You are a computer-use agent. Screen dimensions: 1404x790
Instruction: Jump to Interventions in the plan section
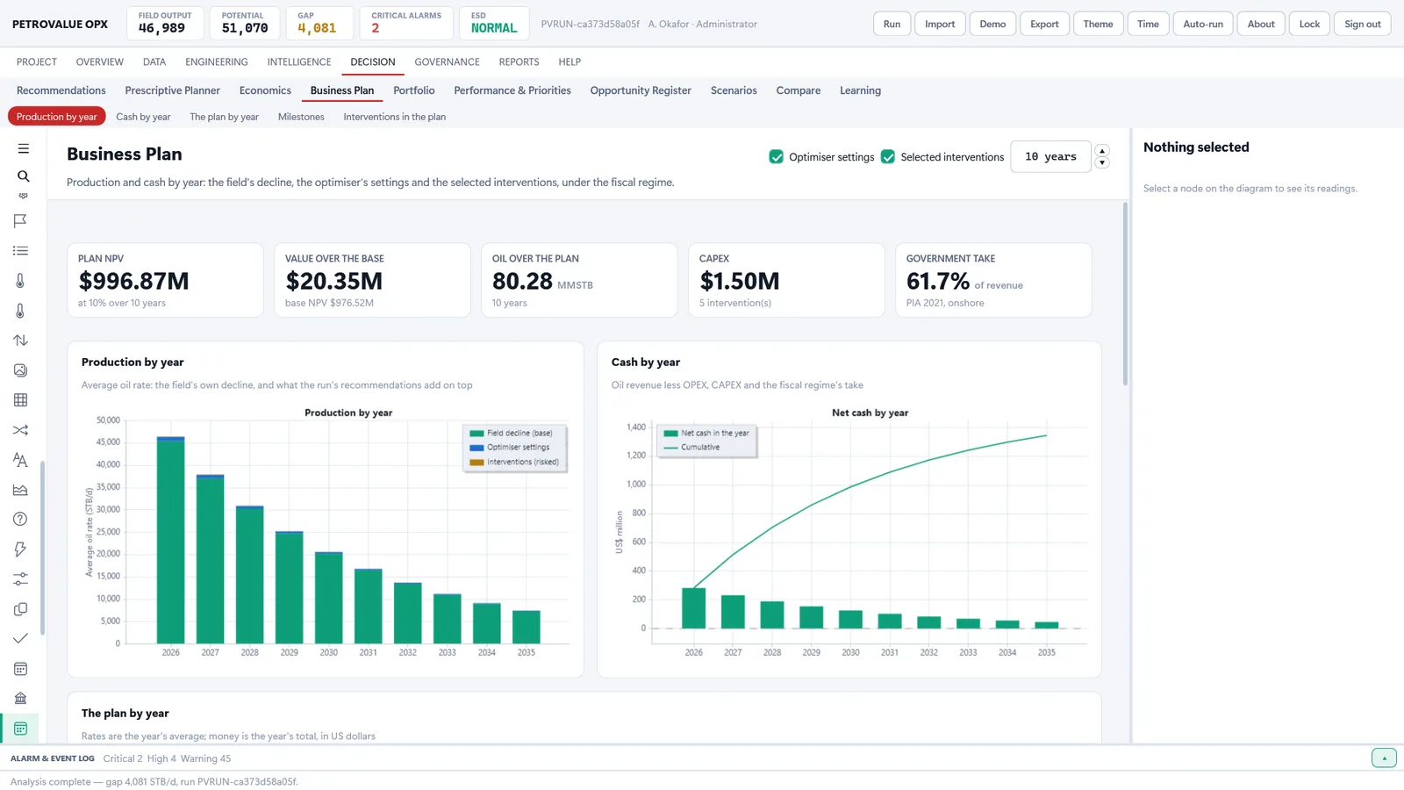click(394, 117)
